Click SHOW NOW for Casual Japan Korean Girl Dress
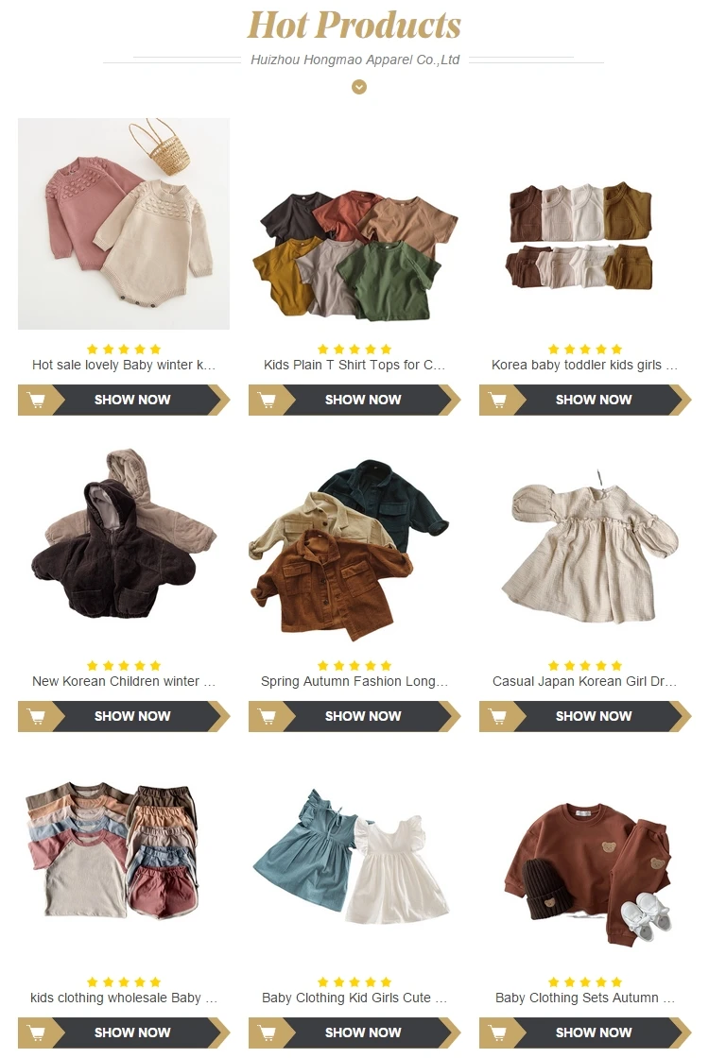Screen dimensions: 709x1058 (x=594, y=717)
